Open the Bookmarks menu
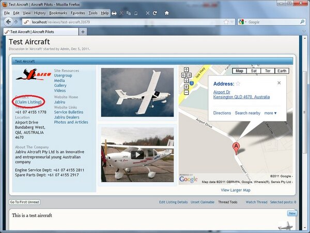310x233 pixels. tap(58, 12)
